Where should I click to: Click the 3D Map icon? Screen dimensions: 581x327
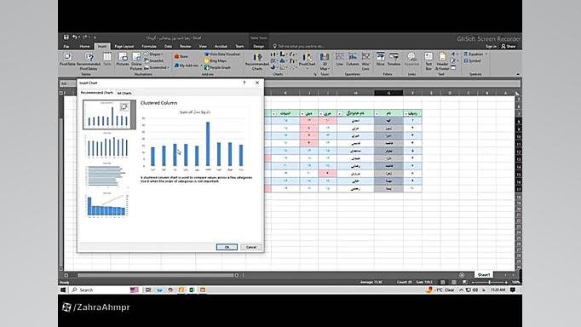click(325, 61)
